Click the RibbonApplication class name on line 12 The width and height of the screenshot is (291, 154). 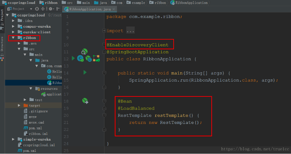click(167, 59)
